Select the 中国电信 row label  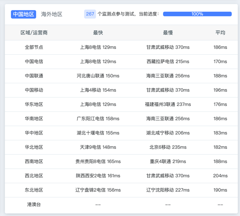(x=34, y=62)
